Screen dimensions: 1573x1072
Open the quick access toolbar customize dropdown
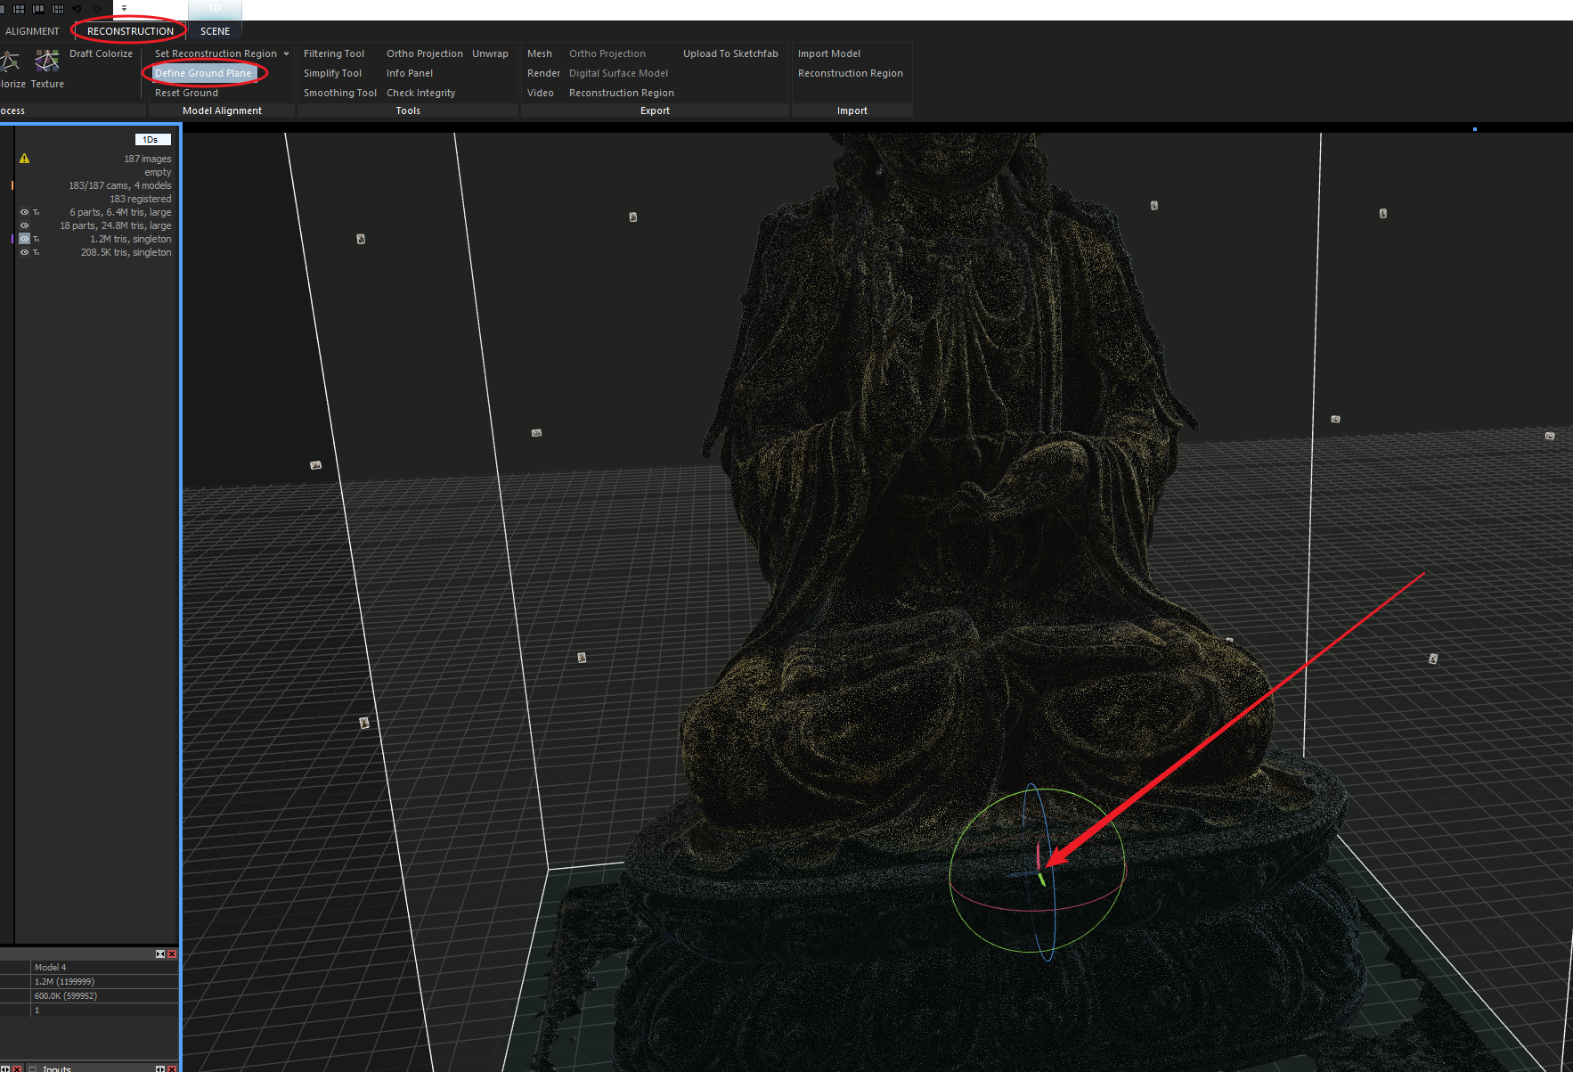pyautogui.click(x=124, y=9)
